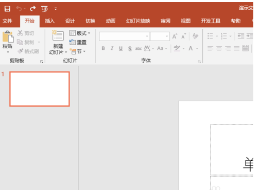Start slideshow from beginning icon
Screen dimensions: 260x190
(x=44, y=9)
